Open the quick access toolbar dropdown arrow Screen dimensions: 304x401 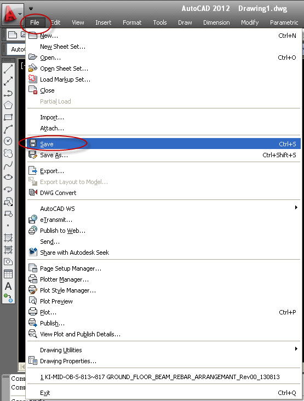[31, 8]
